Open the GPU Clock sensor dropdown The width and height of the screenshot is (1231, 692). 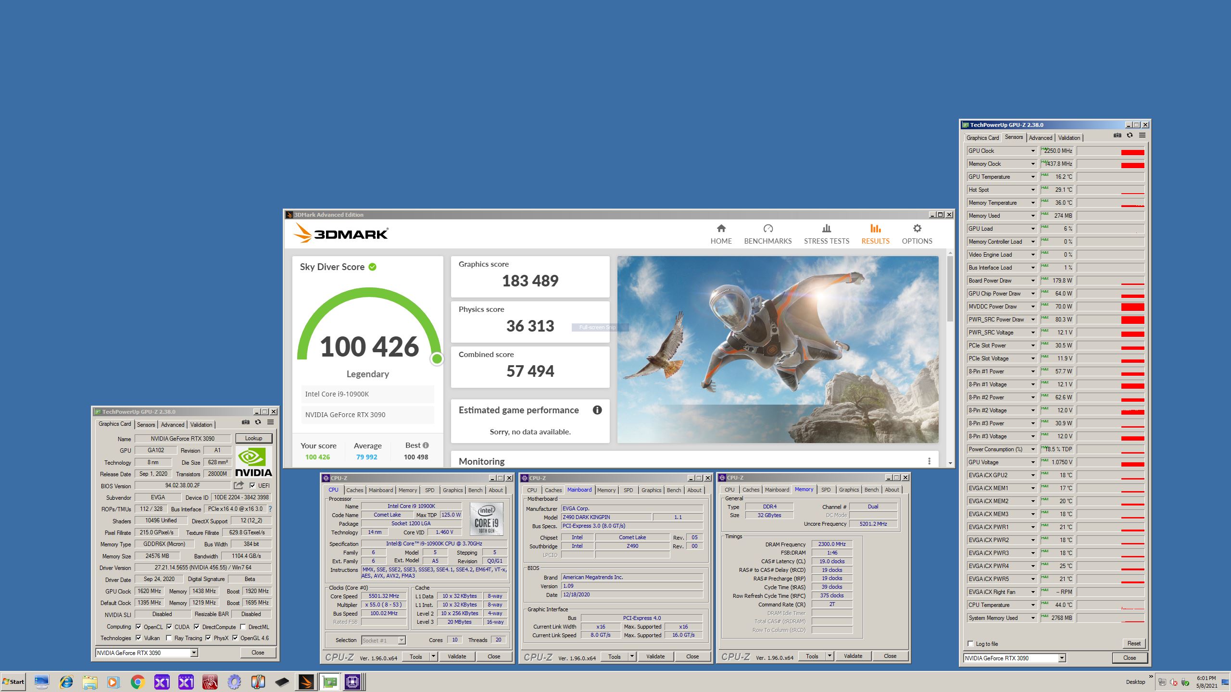click(x=1032, y=151)
